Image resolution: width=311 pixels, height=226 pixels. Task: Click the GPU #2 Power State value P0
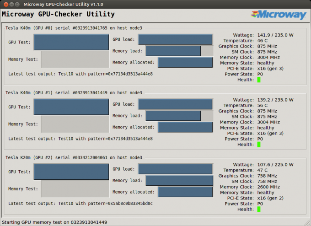[x=260, y=204]
